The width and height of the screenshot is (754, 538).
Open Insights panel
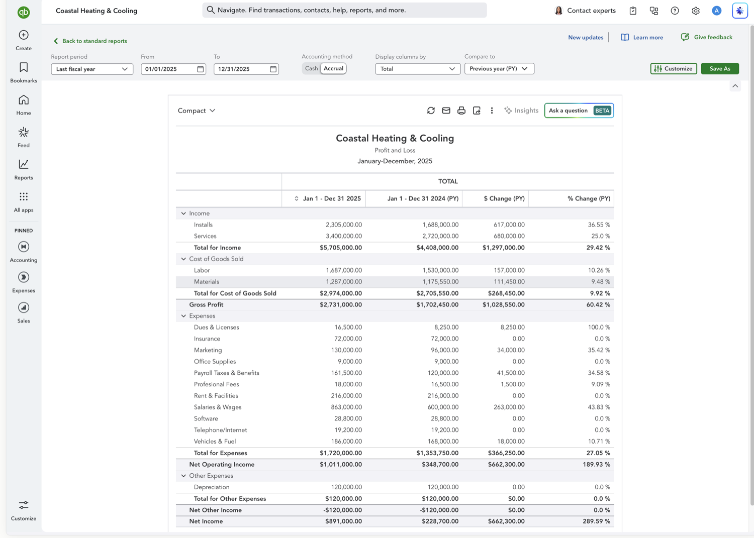click(x=521, y=111)
